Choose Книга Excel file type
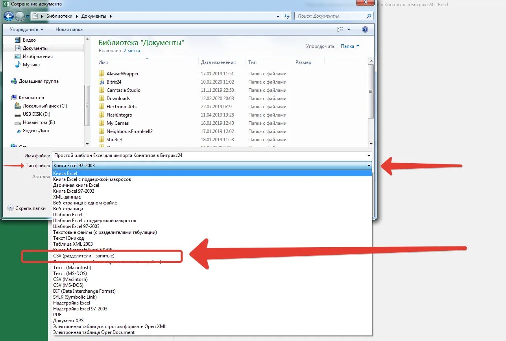 [x=212, y=173]
